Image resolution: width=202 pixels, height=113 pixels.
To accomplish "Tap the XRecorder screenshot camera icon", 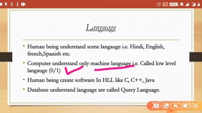I will click(156, 106).
